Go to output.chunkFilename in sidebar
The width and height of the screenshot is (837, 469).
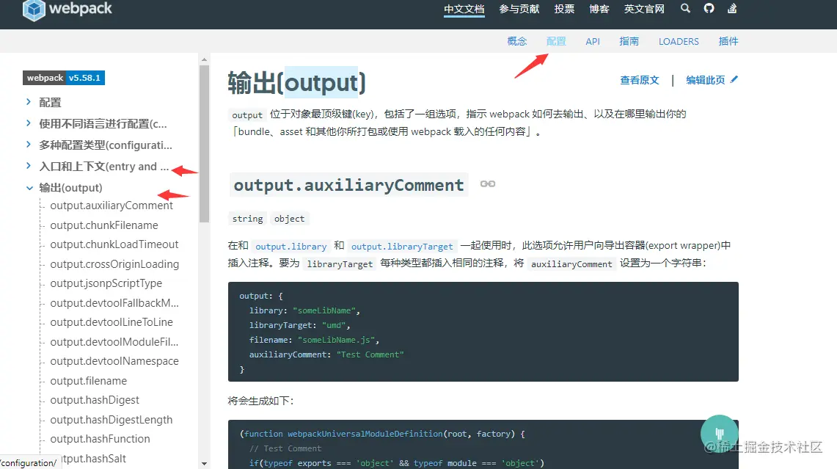[x=104, y=225]
